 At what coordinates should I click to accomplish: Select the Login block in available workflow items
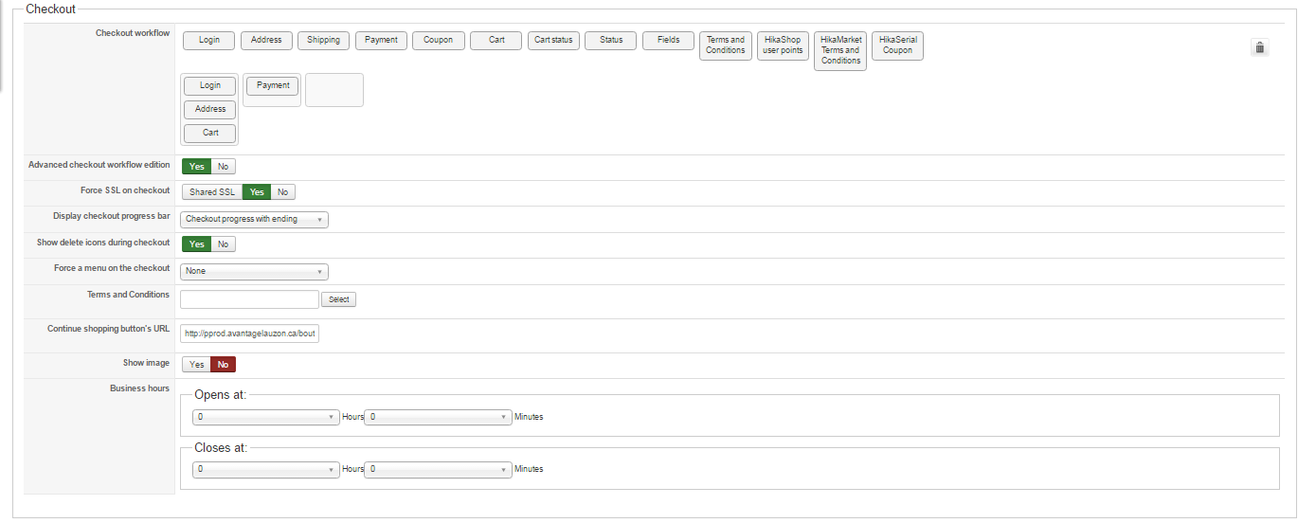(209, 40)
